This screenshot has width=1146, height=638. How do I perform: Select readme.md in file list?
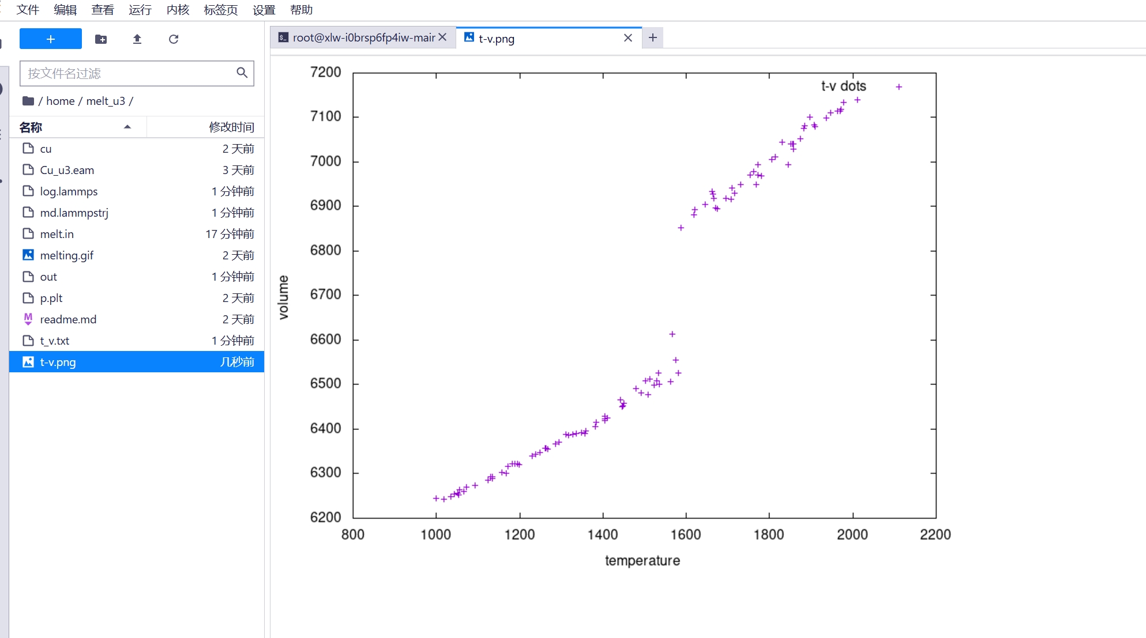pos(68,319)
